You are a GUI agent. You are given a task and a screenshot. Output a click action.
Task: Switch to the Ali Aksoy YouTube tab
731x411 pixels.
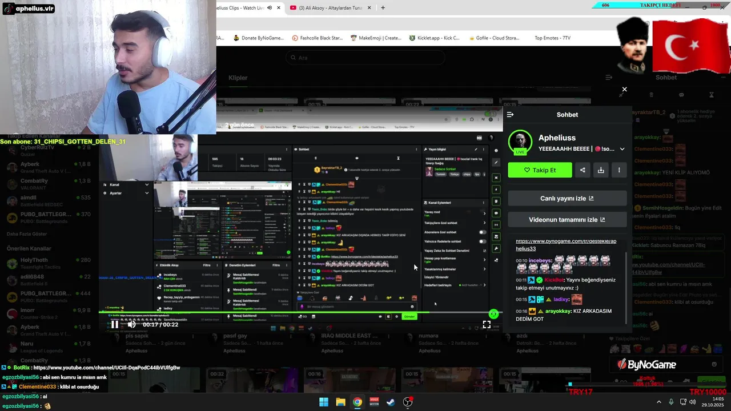(x=330, y=8)
